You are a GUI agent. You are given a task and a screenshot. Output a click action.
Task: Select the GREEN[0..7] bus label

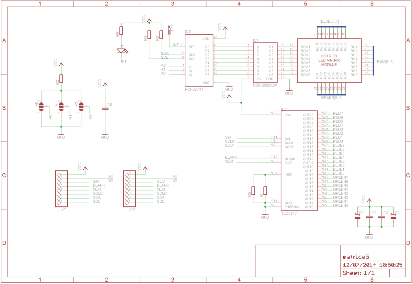tap(331, 98)
